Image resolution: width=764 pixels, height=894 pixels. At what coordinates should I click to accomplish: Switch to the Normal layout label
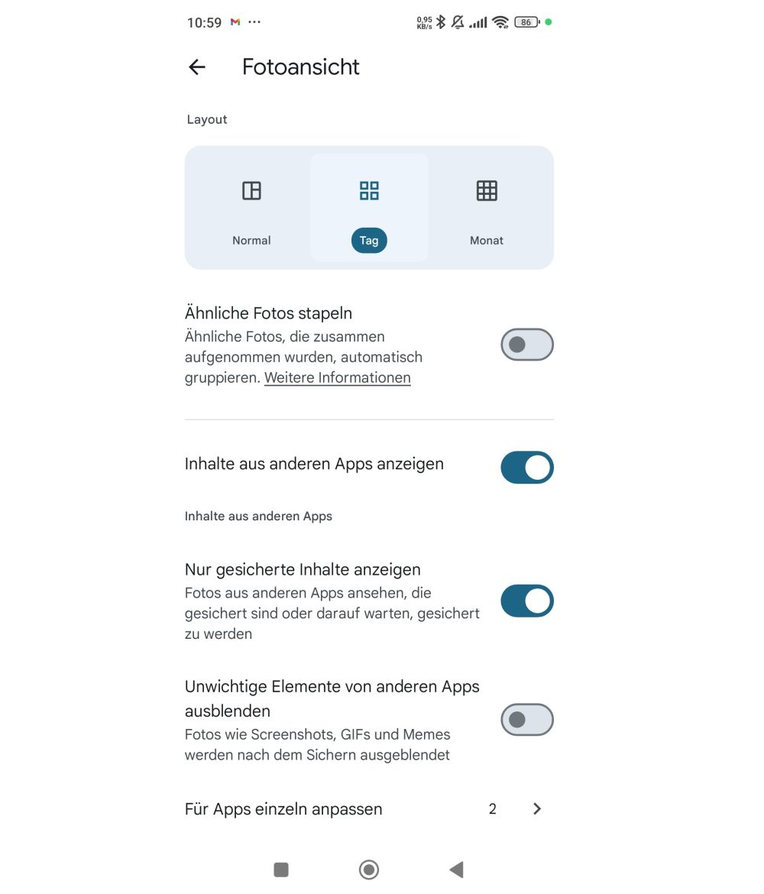[251, 241]
